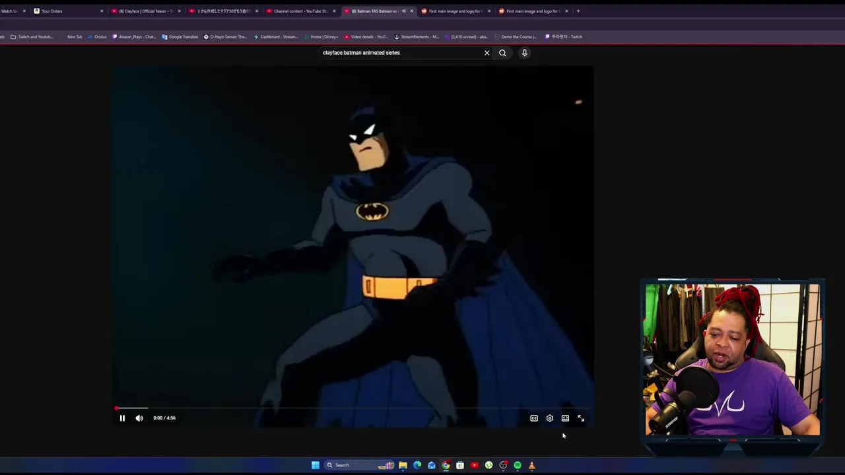845x475 pixels.
Task: Open the Home Disney+ bookmark
Action: coord(321,37)
